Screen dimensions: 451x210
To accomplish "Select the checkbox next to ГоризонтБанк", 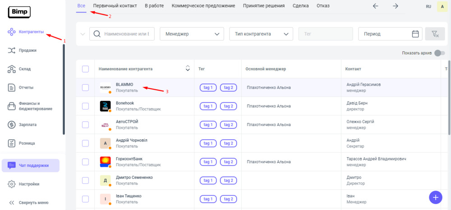I will pyautogui.click(x=85, y=162).
